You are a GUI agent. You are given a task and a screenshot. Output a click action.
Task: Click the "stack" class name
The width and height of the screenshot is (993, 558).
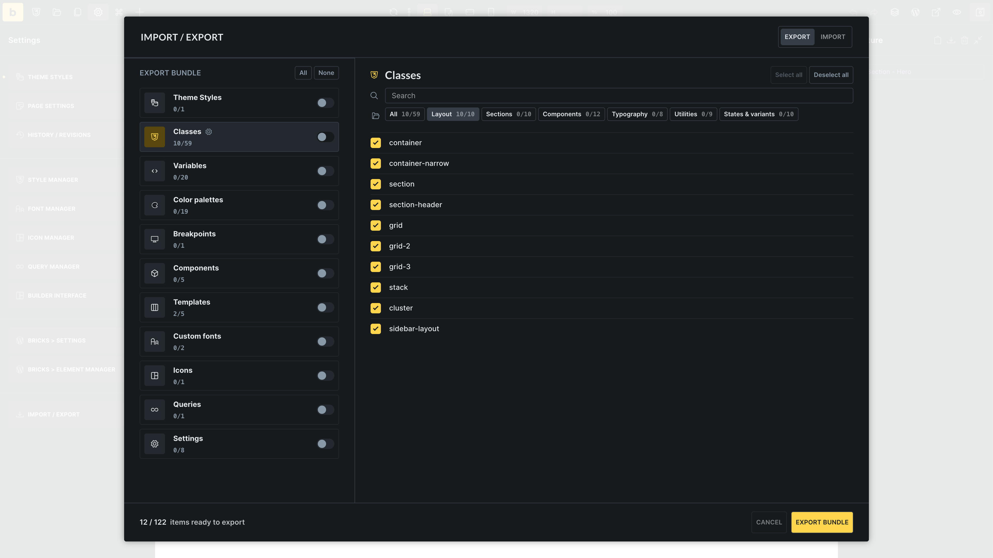[x=398, y=287]
